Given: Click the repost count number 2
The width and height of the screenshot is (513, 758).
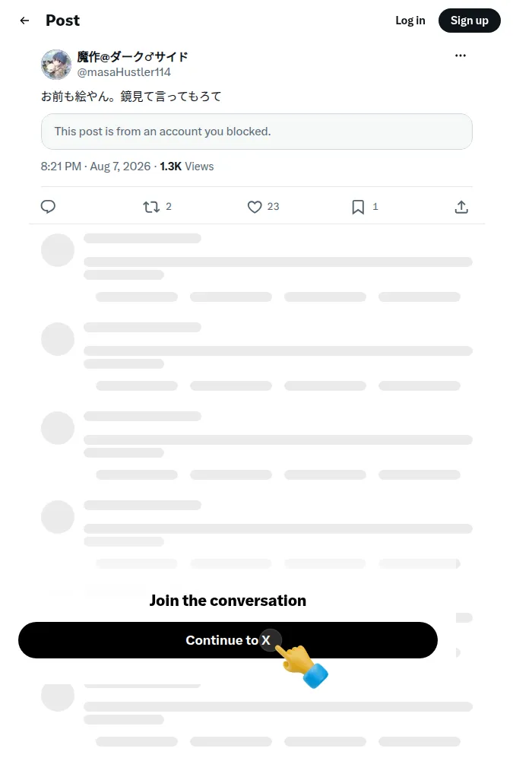Looking at the screenshot, I should pos(169,207).
